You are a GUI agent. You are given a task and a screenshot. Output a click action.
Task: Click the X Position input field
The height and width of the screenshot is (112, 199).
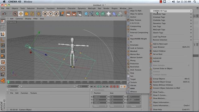(100, 97)
